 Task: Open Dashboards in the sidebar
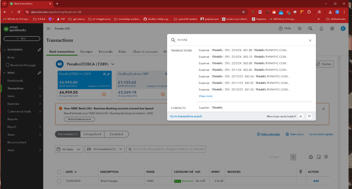pyautogui.click(x=15, y=81)
